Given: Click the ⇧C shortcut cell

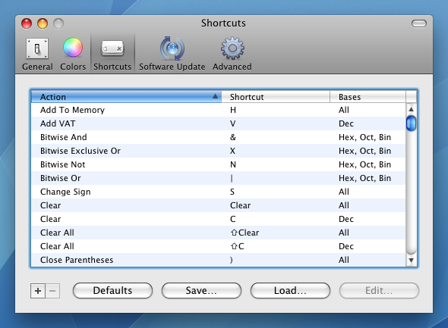Looking at the screenshot, I should (237, 246).
